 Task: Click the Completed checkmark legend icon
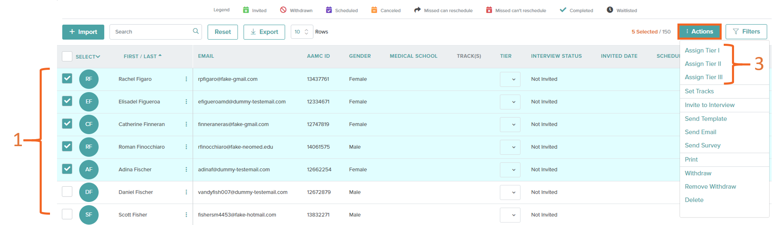tap(563, 10)
